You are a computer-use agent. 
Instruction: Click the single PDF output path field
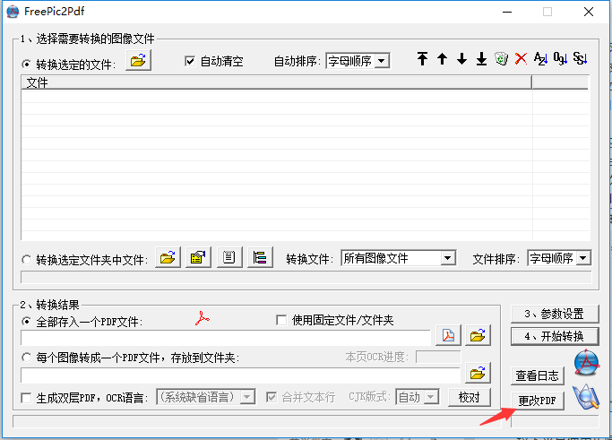(226, 338)
